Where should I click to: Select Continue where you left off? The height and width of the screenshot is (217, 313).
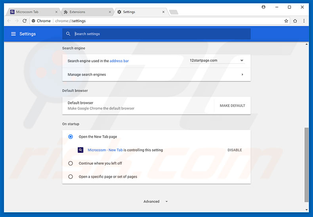pos(71,163)
